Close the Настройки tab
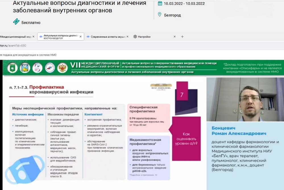 pos(175,37)
